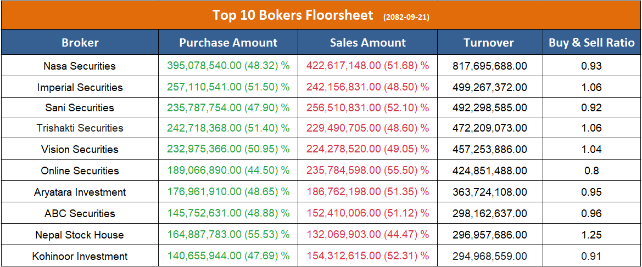Open the Aryatara Investment broker entry
The width and height of the screenshot is (642, 267).
click(80, 192)
